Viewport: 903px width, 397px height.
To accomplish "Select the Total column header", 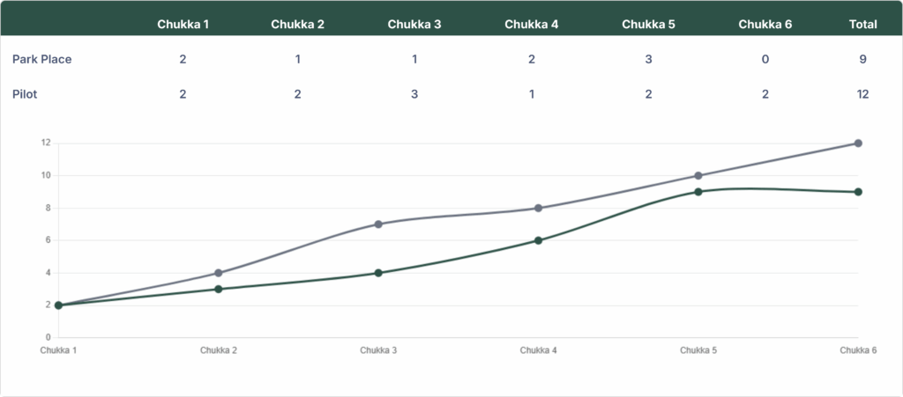I will coord(862,25).
